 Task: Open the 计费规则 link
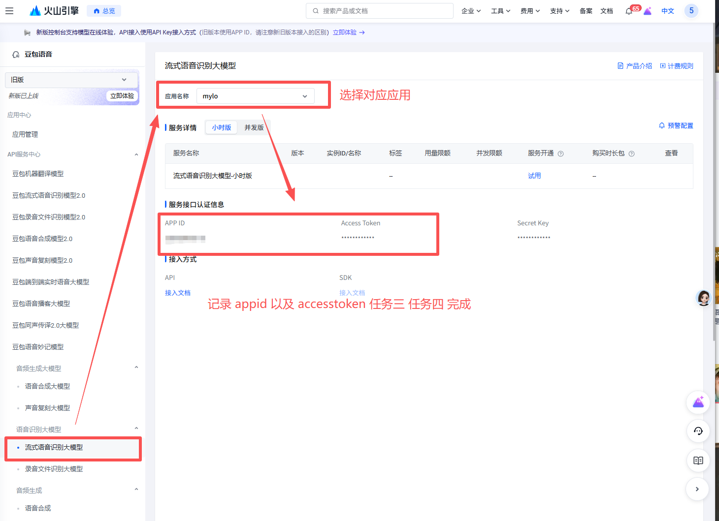tap(677, 66)
